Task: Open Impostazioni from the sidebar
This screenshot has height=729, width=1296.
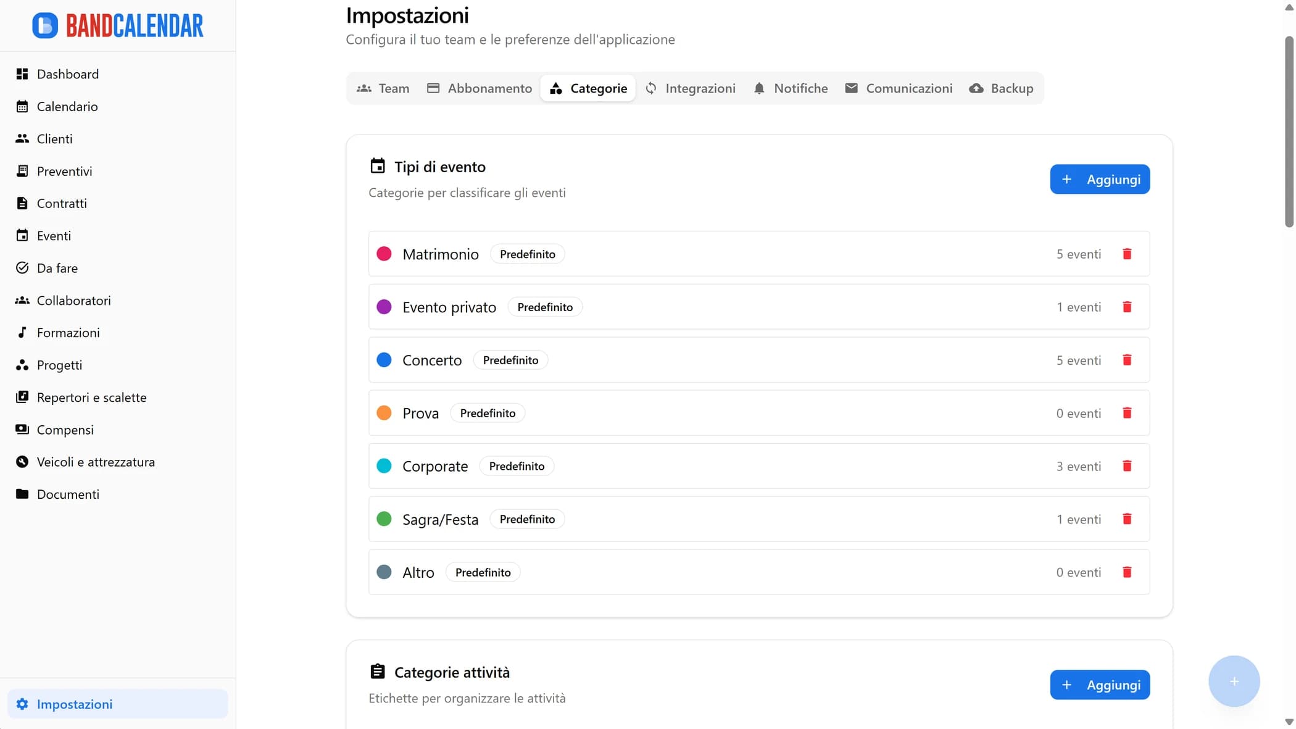Action: click(x=75, y=704)
